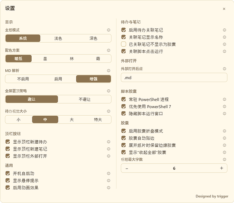
Task: Click info icon next to 主题模式
Action: tap(109, 30)
